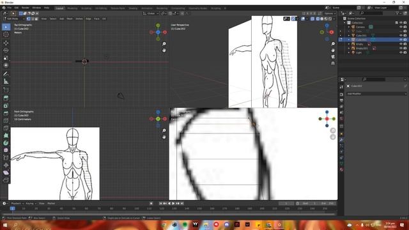Select the Edge Slide tool
Image resolution: width=409 pixels, height=230 pixels.
point(6,158)
